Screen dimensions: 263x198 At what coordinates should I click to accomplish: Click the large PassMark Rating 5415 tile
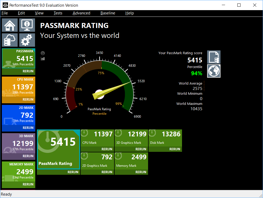(x=58, y=149)
